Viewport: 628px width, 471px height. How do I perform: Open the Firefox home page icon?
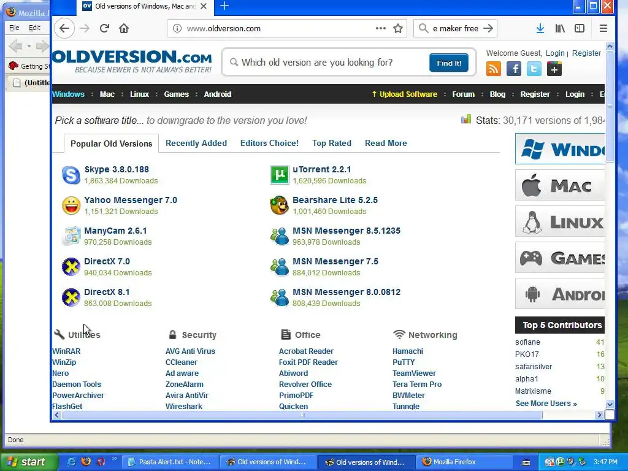point(124,28)
